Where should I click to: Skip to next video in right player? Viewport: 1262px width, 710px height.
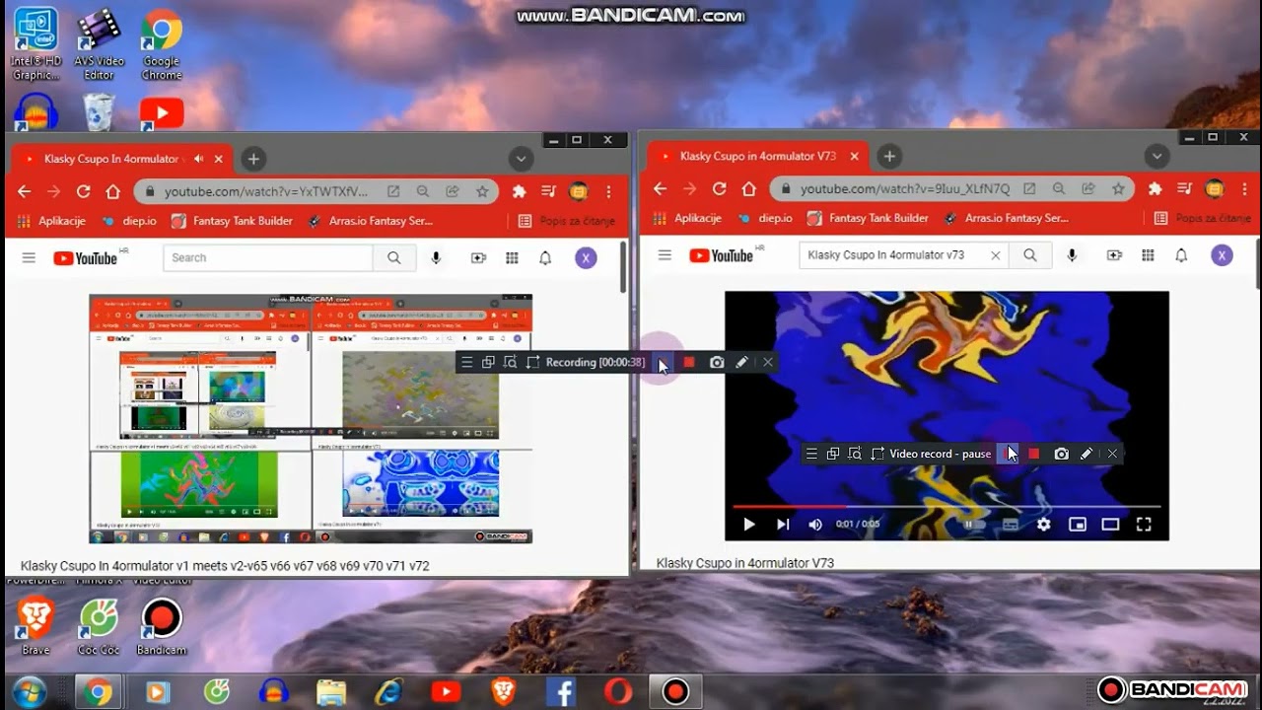click(x=783, y=525)
